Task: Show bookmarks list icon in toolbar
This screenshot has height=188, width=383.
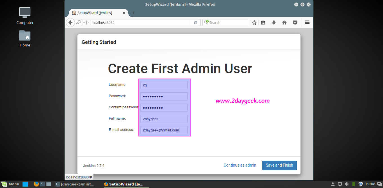Action: tap(263, 23)
